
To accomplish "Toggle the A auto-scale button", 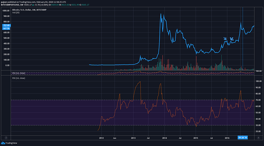I will point(258,138).
